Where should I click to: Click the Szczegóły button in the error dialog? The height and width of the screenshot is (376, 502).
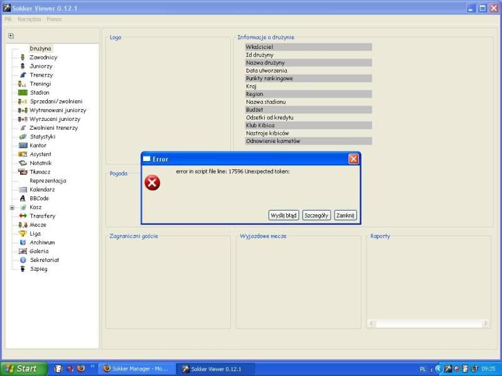coord(316,215)
